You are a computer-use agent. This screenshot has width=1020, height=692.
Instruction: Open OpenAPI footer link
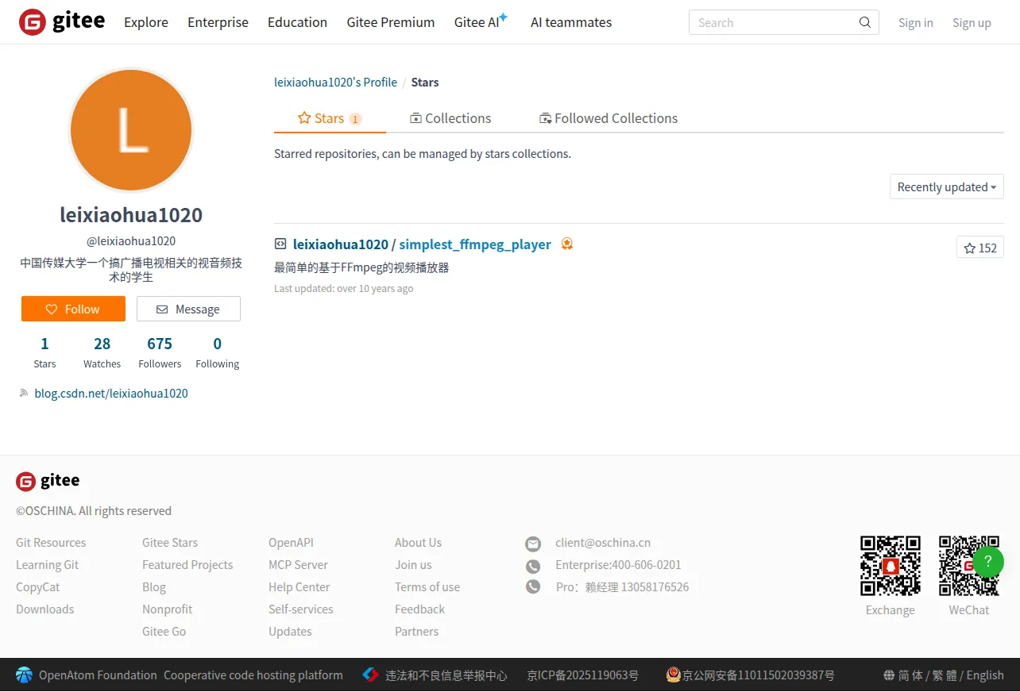(x=292, y=543)
